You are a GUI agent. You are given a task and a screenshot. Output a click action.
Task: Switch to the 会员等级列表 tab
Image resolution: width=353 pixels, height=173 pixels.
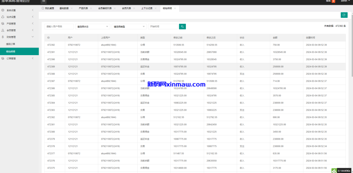click(105, 8)
